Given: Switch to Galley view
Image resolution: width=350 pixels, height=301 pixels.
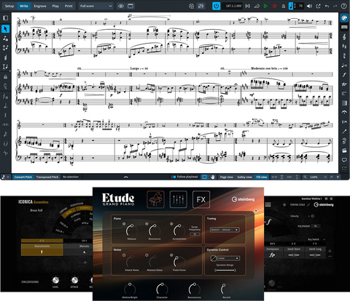Looking at the screenshot, I should [244, 177].
